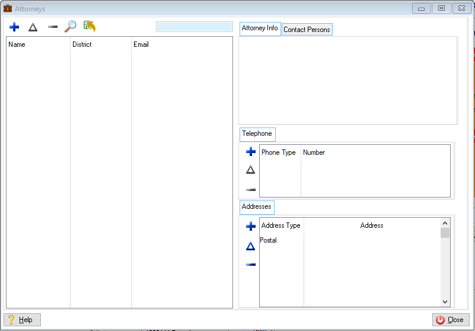This screenshot has height=331, width=475.
Task: Click the Help button
Action: tap(22, 320)
